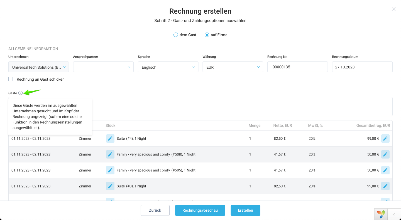
Task: Close the Rechnung erstellen dialog
Action: click(393, 9)
